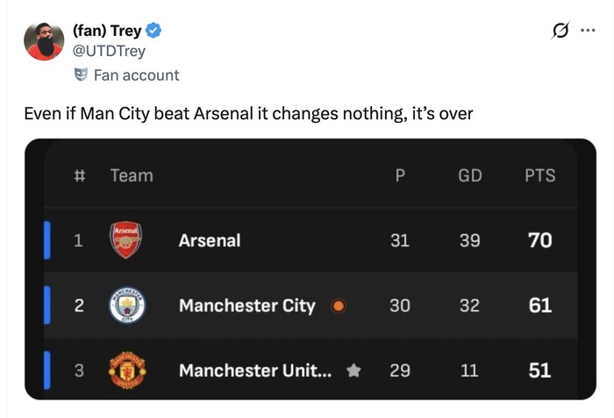Click the GD column header
The width and height of the screenshot is (614, 418).
[x=470, y=175]
